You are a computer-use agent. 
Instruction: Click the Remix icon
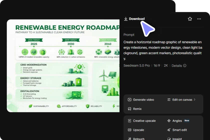[129, 109]
